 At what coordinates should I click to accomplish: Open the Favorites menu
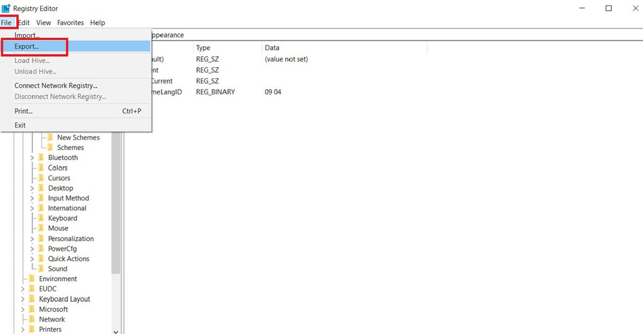(70, 23)
